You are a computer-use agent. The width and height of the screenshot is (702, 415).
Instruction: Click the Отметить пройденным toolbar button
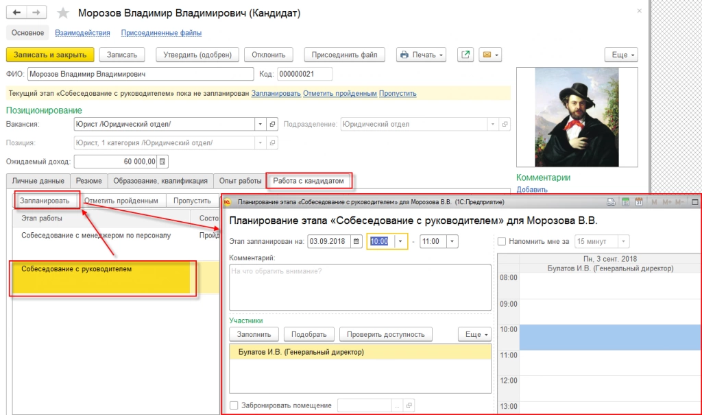pos(121,201)
